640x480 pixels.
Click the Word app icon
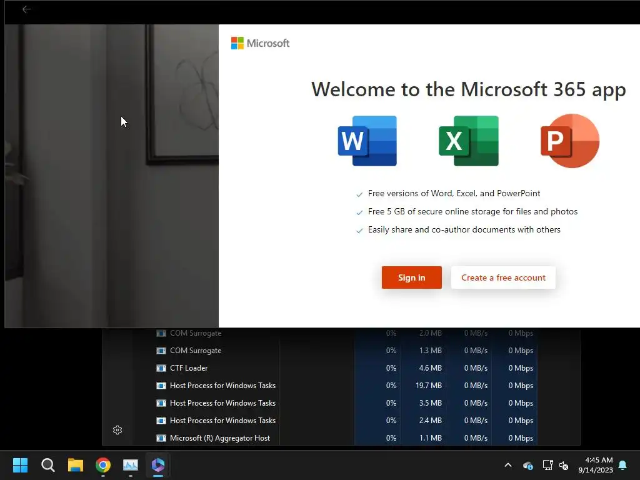pyautogui.click(x=367, y=141)
